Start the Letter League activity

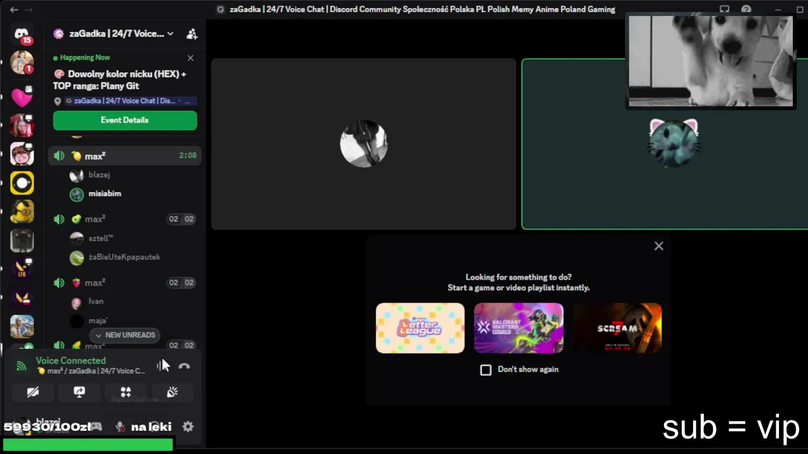coord(420,328)
